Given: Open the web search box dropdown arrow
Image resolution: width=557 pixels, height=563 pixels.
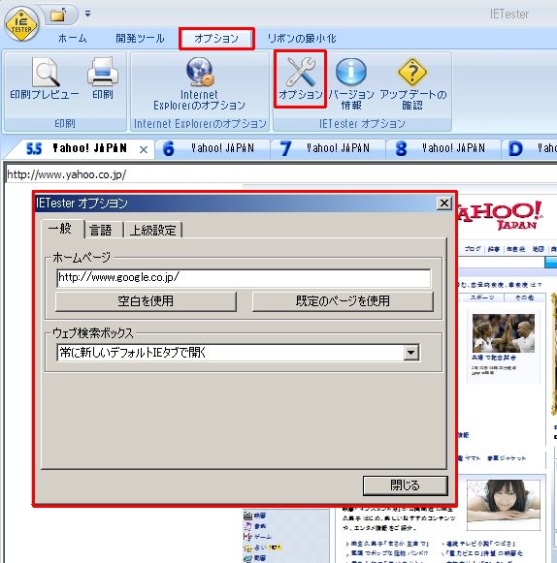Looking at the screenshot, I should [411, 353].
